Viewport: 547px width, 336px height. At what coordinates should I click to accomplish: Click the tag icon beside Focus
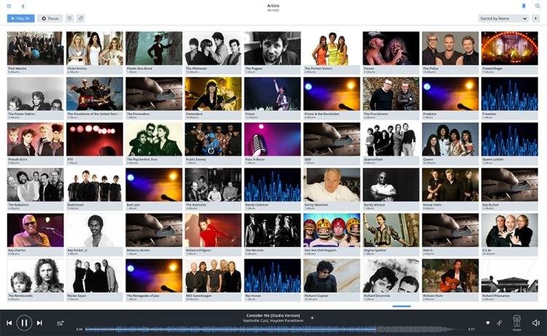(80, 18)
